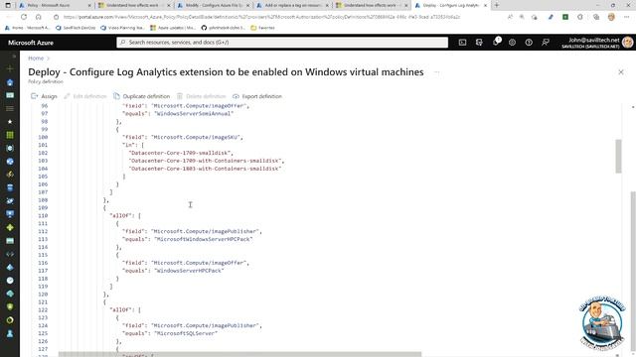Screen dimensions: 636x357
Task: Click the Microsoft Azure logo text
Action: pyautogui.click(x=31, y=43)
